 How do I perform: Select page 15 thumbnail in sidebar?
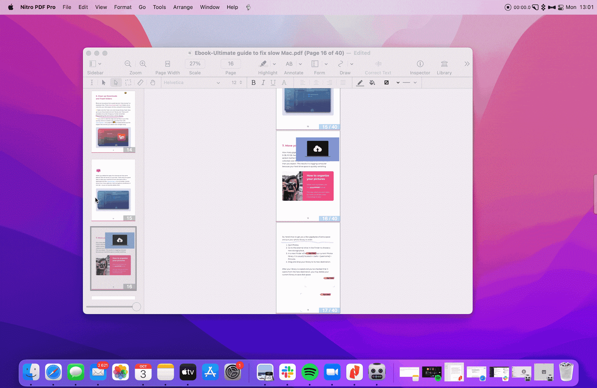(113, 190)
